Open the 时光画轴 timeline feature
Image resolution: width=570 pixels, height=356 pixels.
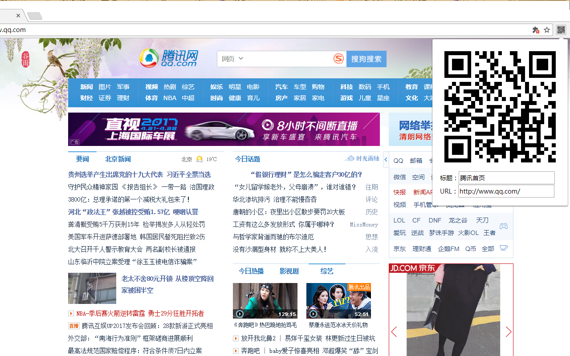tap(362, 158)
